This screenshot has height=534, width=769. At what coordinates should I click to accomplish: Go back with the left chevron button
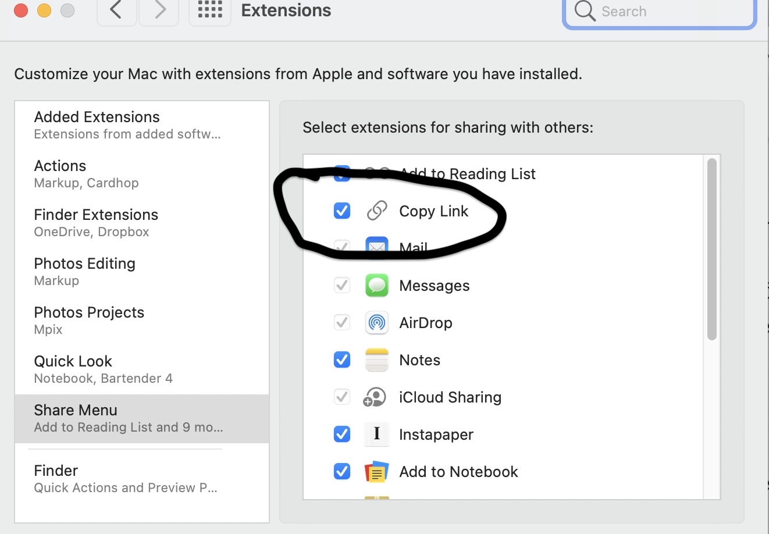[x=116, y=10]
